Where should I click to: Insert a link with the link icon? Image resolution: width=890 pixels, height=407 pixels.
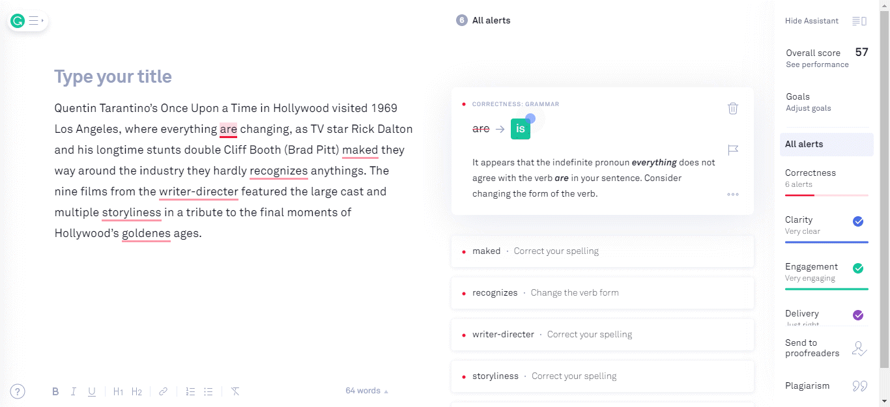163,391
